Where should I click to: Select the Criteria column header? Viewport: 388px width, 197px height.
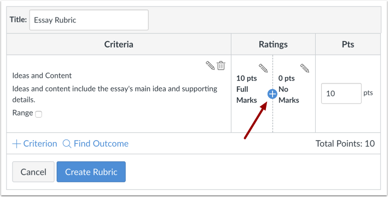pyautogui.click(x=119, y=44)
